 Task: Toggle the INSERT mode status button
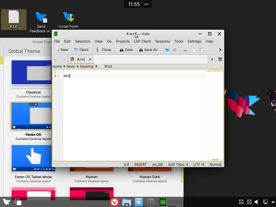[x=140, y=164]
